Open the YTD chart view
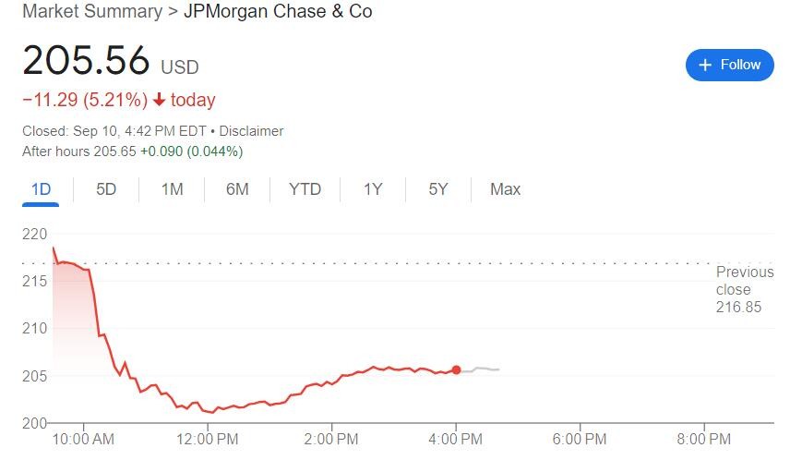 [305, 189]
